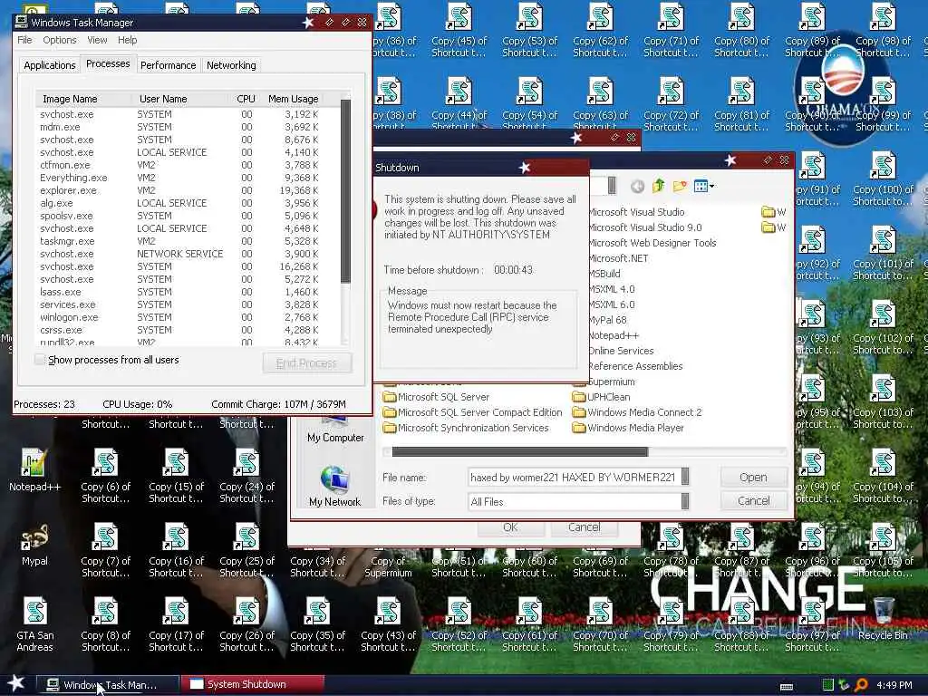Select Copy (24) of Shortcut icon
This screenshot has height=696, width=928.
246,476
